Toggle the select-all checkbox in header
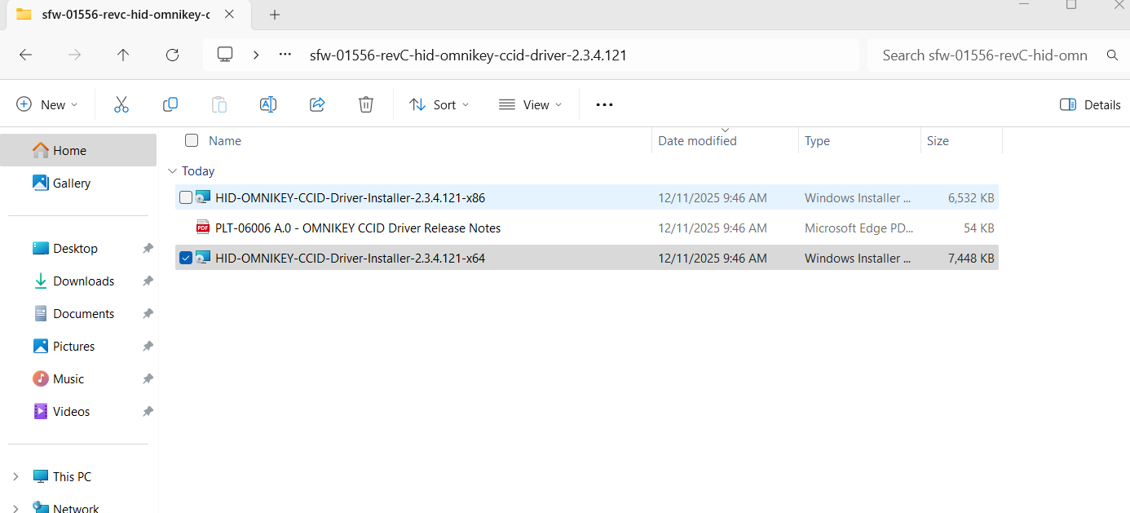 (x=192, y=140)
